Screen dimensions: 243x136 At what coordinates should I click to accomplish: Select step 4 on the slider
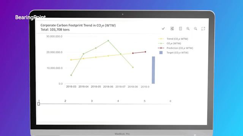[118, 101]
